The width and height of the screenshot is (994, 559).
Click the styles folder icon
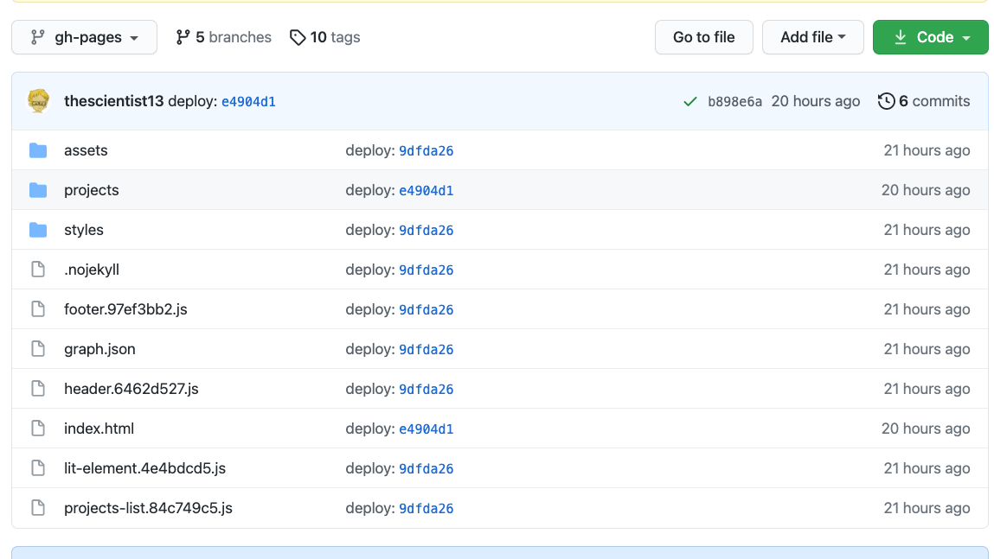pos(38,229)
